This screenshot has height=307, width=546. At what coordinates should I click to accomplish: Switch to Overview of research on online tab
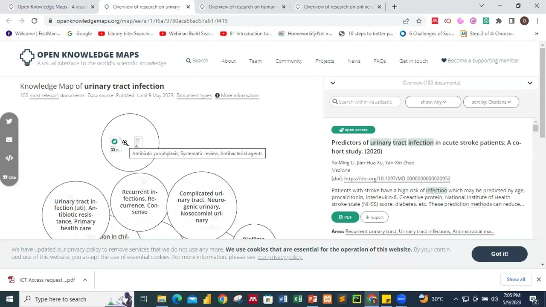338,6
